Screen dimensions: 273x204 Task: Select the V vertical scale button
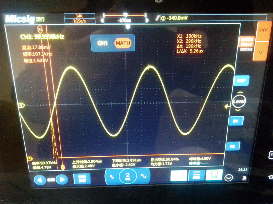pos(261,52)
